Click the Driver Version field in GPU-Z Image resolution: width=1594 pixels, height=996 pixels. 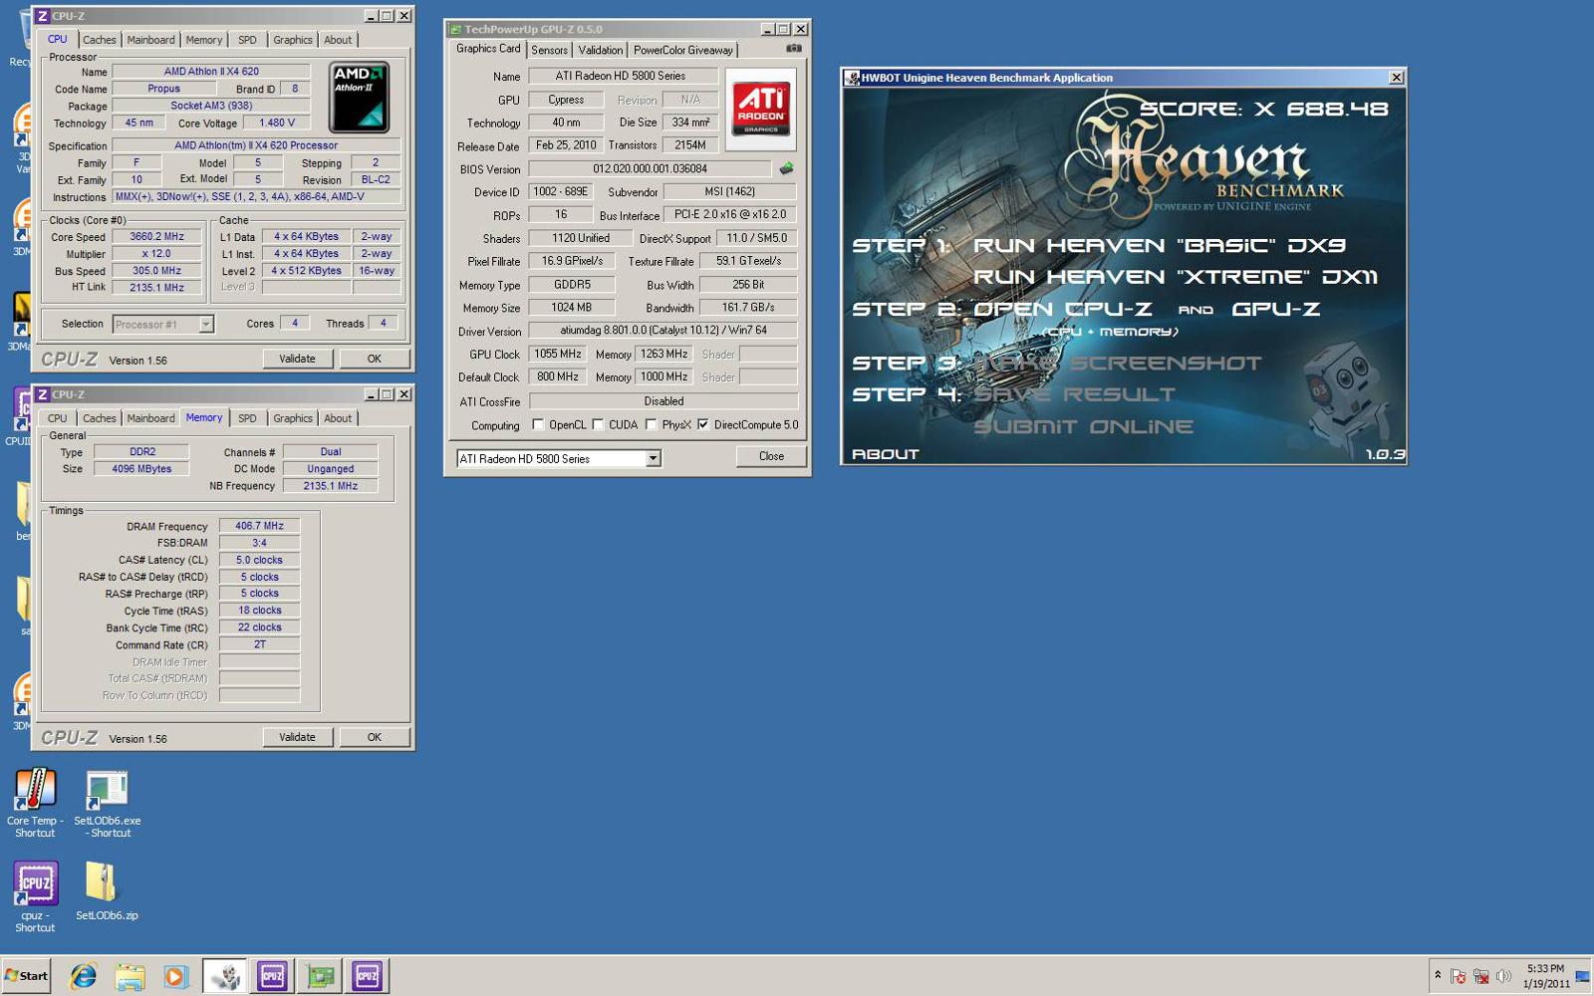663,331
